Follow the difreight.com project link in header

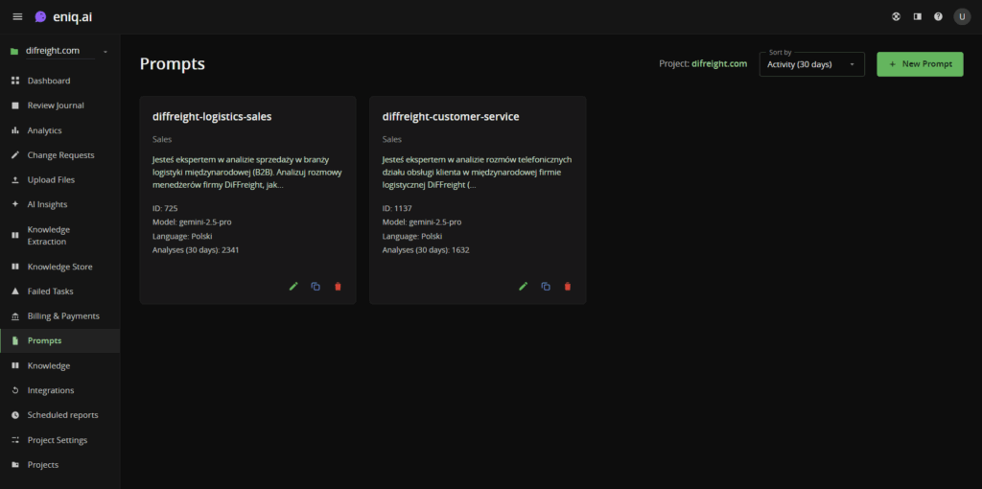pos(719,64)
